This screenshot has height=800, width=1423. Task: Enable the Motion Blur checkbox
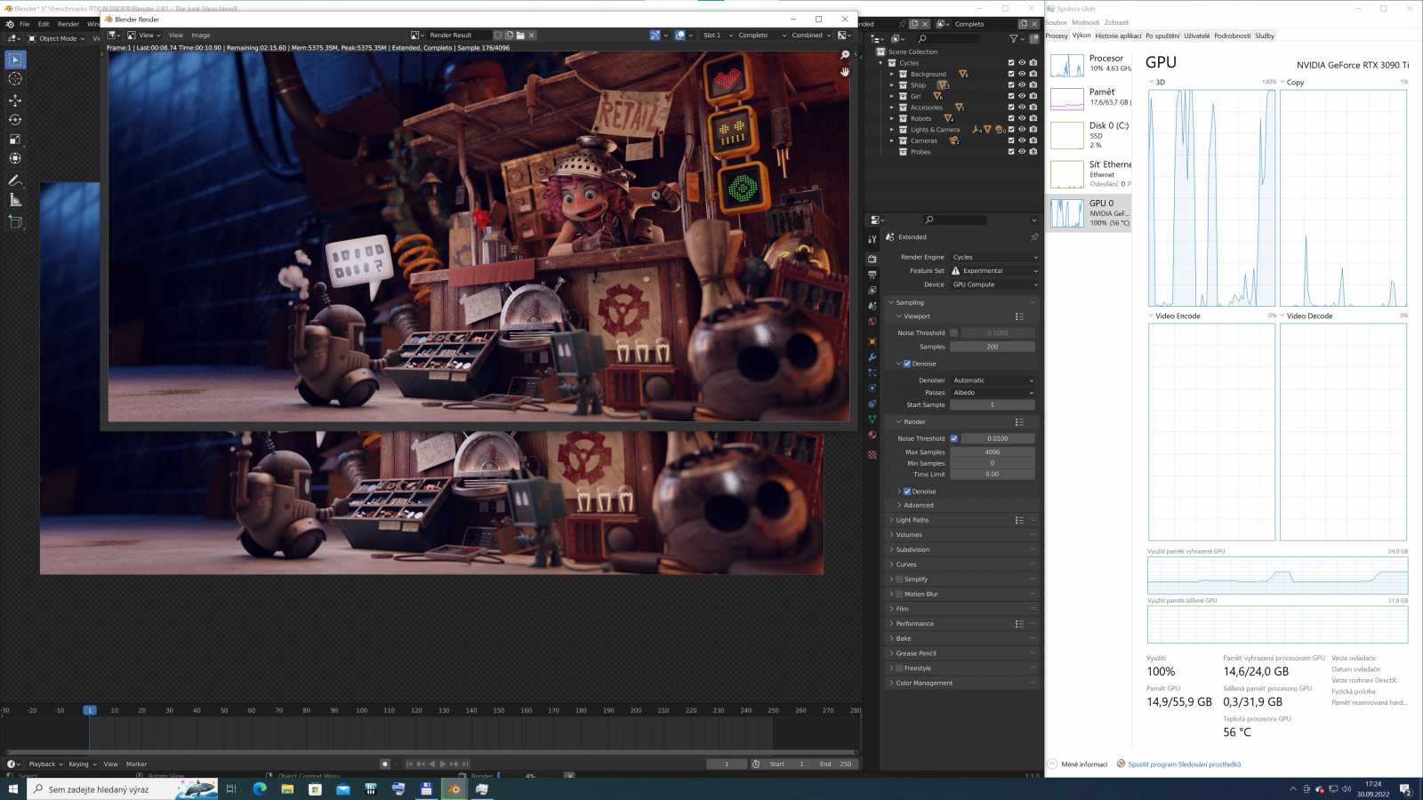899,594
